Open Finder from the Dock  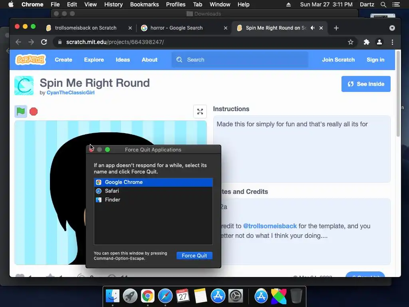pos(112,296)
